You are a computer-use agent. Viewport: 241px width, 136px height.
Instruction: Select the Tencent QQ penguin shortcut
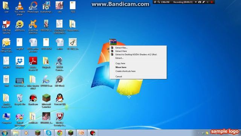59,100
